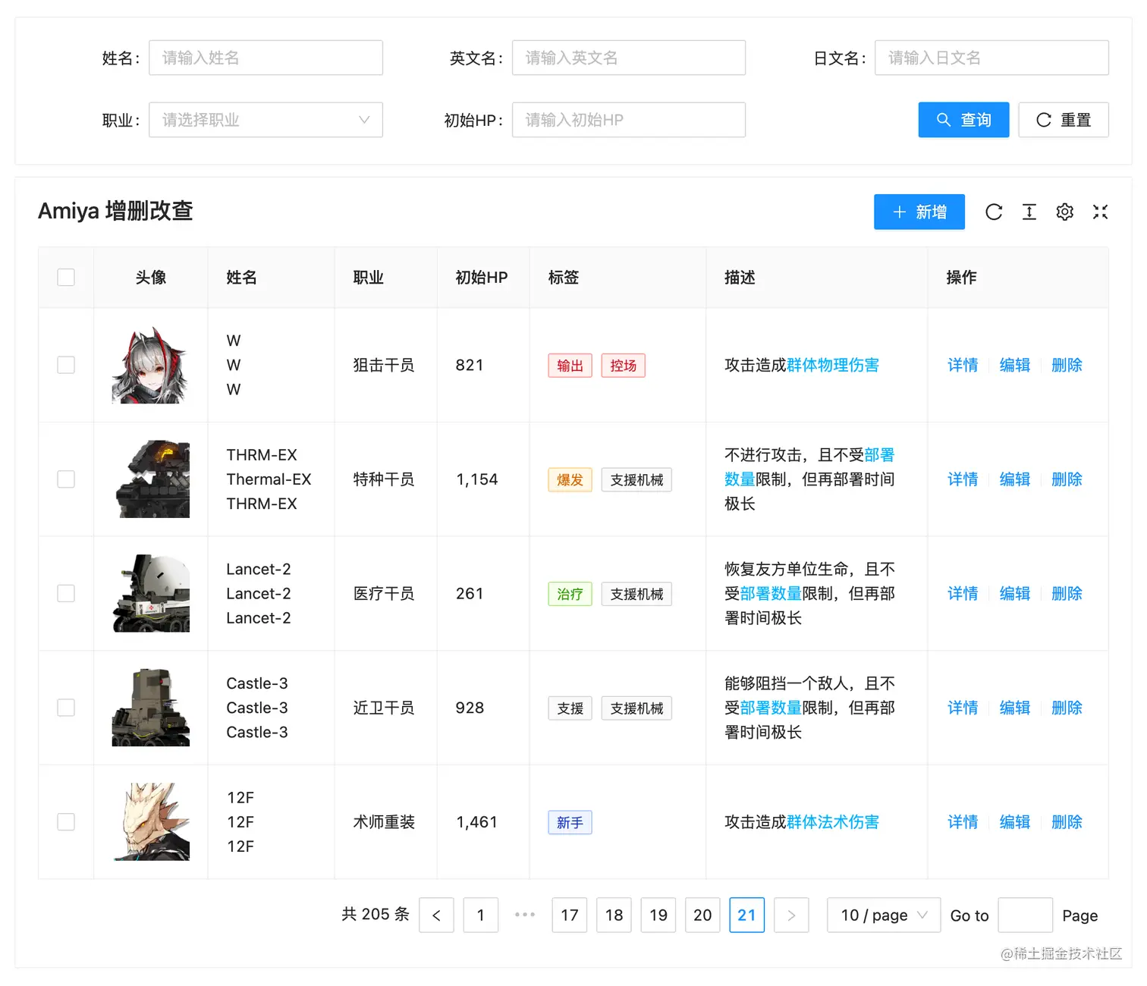Click 删除 for W row
This screenshot has height=986, width=1147.
(1067, 366)
